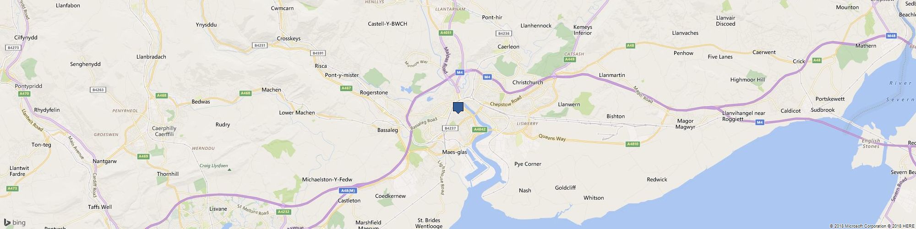Open the Bing logo link
The width and height of the screenshot is (916, 229).
tap(15, 223)
